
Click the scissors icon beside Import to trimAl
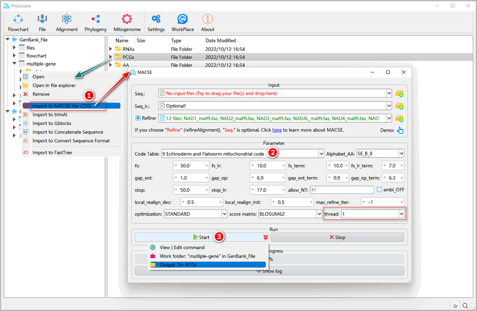pyautogui.click(x=26, y=115)
